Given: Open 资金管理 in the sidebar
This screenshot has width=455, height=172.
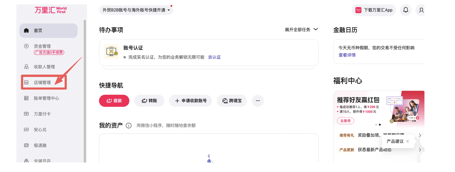Looking at the screenshot, I should [x=42, y=46].
